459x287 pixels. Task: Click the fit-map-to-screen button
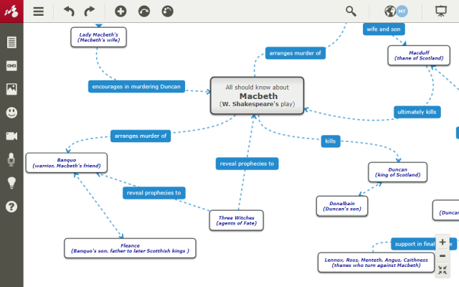tap(443, 270)
